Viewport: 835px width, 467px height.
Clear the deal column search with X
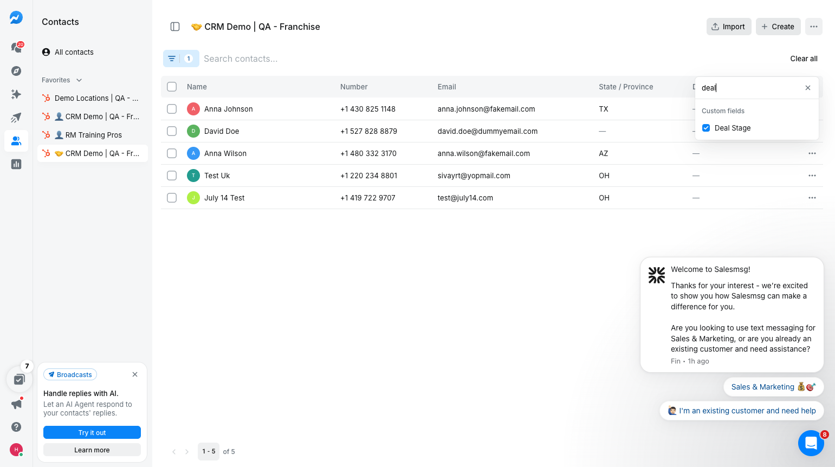pos(808,88)
